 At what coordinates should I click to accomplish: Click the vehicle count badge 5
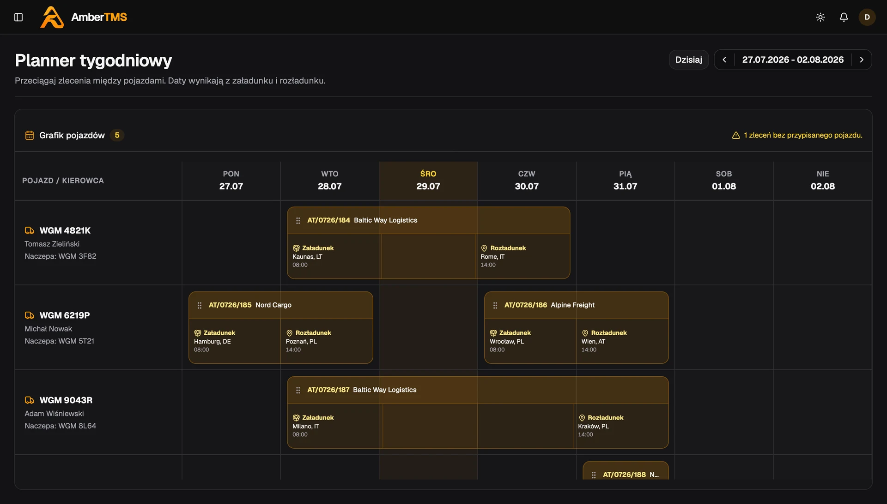coord(117,135)
